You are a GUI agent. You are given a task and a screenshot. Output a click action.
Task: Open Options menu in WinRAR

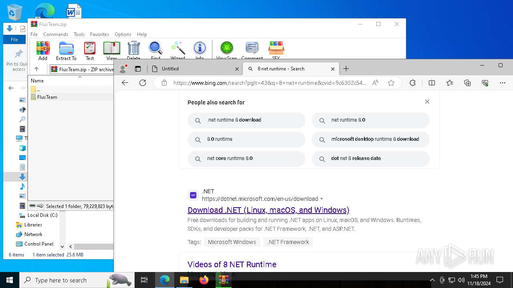pos(123,34)
